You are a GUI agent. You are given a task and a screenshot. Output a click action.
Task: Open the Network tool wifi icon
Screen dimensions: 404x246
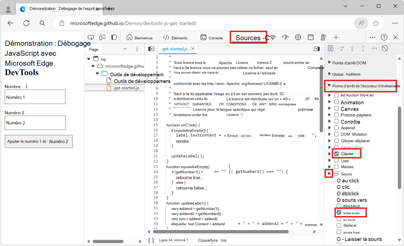coord(273,37)
